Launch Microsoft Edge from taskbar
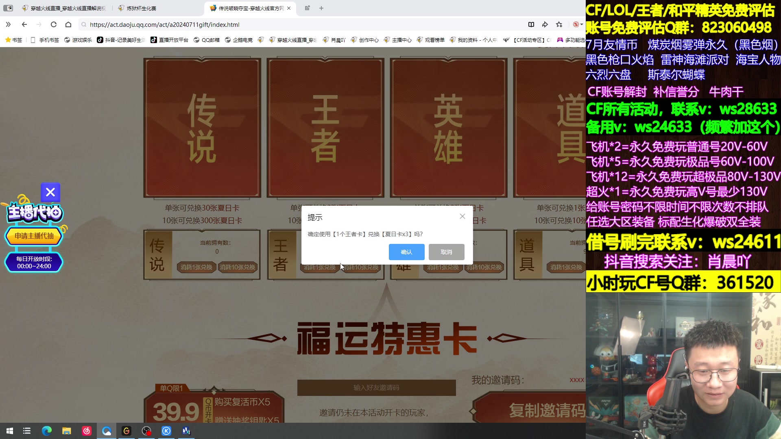The image size is (781, 439). coord(47,431)
